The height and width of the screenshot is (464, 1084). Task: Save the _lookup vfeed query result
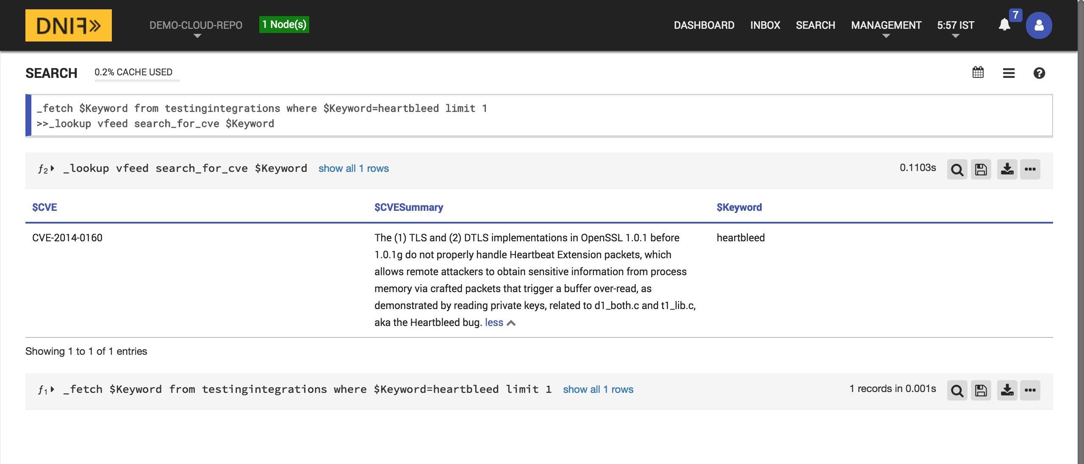coord(981,169)
